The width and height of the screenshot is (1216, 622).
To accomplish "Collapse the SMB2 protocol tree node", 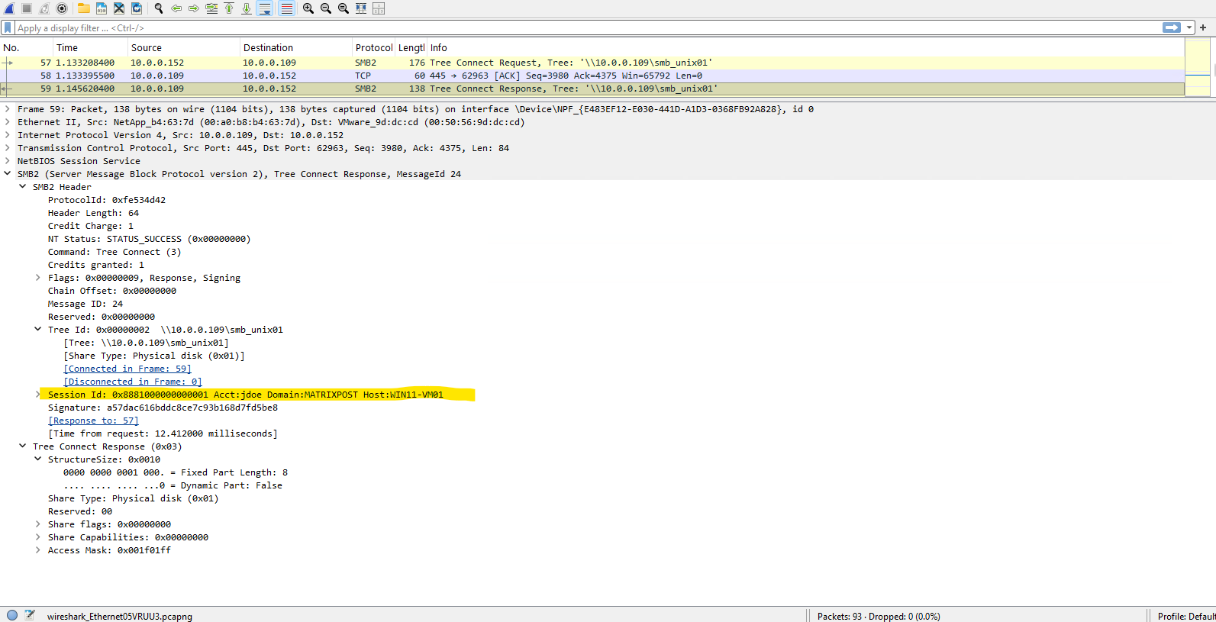I will (x=8, y=174).
